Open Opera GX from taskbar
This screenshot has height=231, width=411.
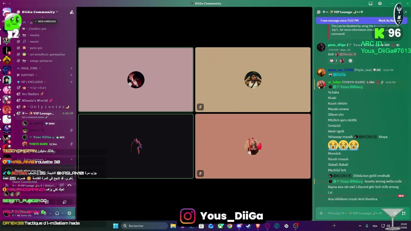(267, 226)
